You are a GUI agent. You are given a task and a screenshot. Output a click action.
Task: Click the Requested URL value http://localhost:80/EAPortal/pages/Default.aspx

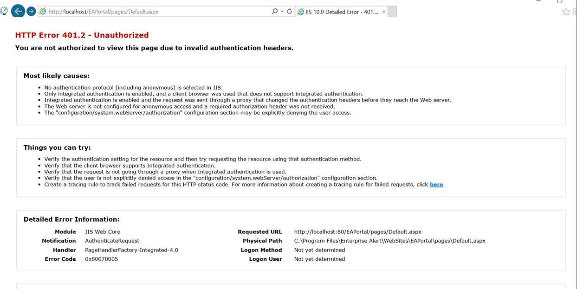358,232
